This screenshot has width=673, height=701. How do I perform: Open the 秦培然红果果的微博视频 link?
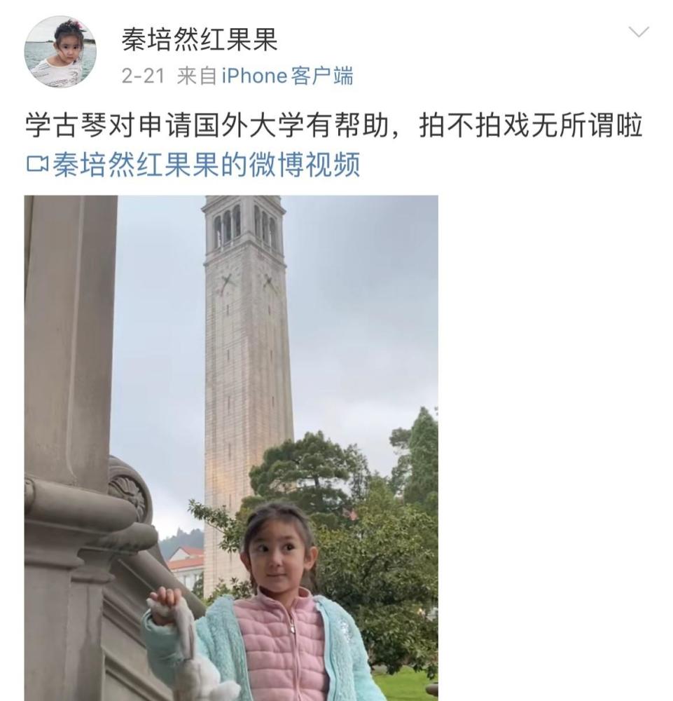click(x=207, y=164)
